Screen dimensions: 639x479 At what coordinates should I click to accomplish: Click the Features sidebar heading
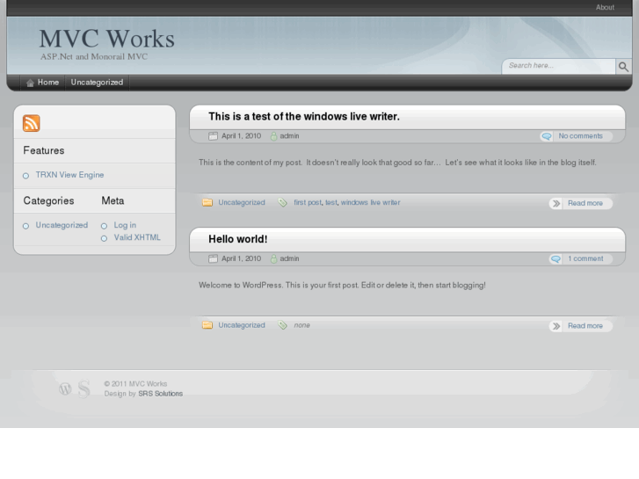click(x=44, y=151)
